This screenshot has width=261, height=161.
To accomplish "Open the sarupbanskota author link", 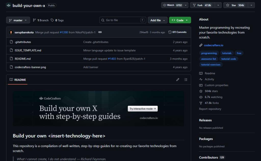I will click(x=24, y=32).
